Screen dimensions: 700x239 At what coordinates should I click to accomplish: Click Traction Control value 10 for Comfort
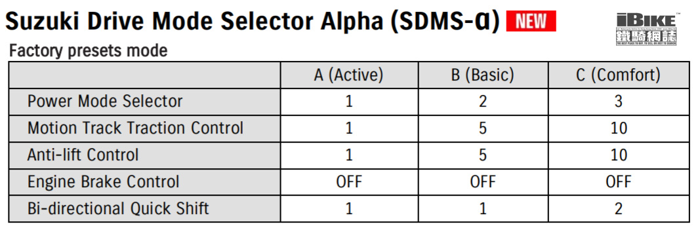pos(618,128)
